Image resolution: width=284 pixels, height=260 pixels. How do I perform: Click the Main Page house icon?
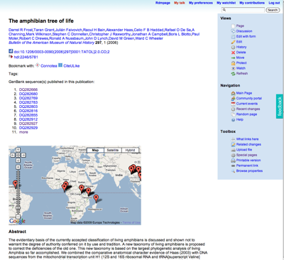pyautogui.click(x=233, y=93)
